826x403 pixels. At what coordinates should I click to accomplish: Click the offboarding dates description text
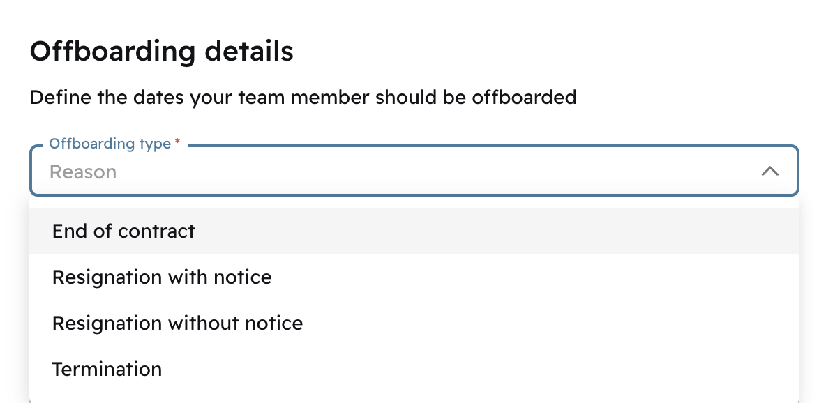click(303, 97)
